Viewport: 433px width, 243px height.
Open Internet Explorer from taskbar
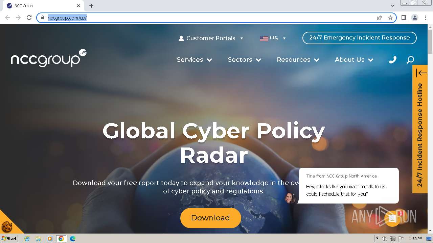coord(27,239)
